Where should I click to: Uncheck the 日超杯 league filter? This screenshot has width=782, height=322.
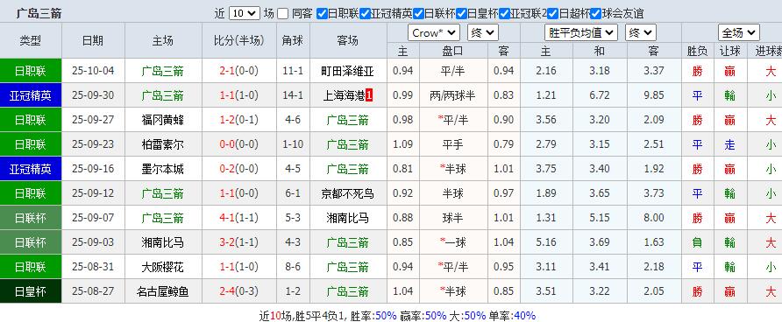(552, 13)
